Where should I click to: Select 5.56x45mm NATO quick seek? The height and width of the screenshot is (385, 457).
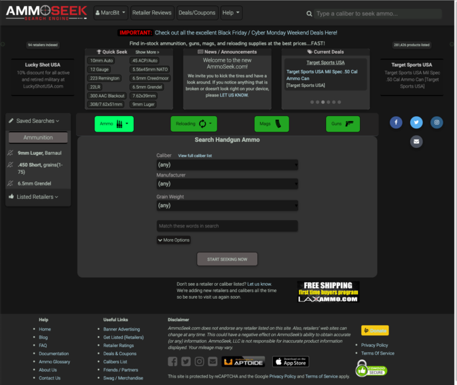[x=150, y=69]
